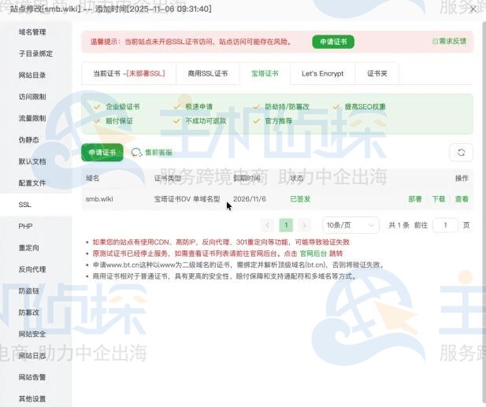Open 防盗链 in the sidebar
Screen dimensions: 486x407
[x=29, y=290]
